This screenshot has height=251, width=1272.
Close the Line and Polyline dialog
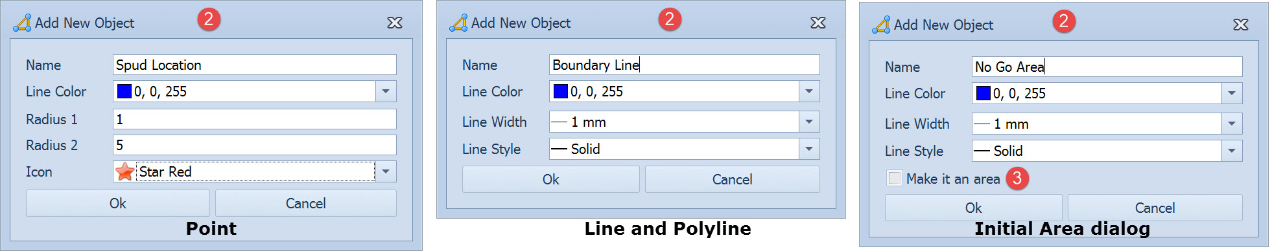(x=818, y=23)
